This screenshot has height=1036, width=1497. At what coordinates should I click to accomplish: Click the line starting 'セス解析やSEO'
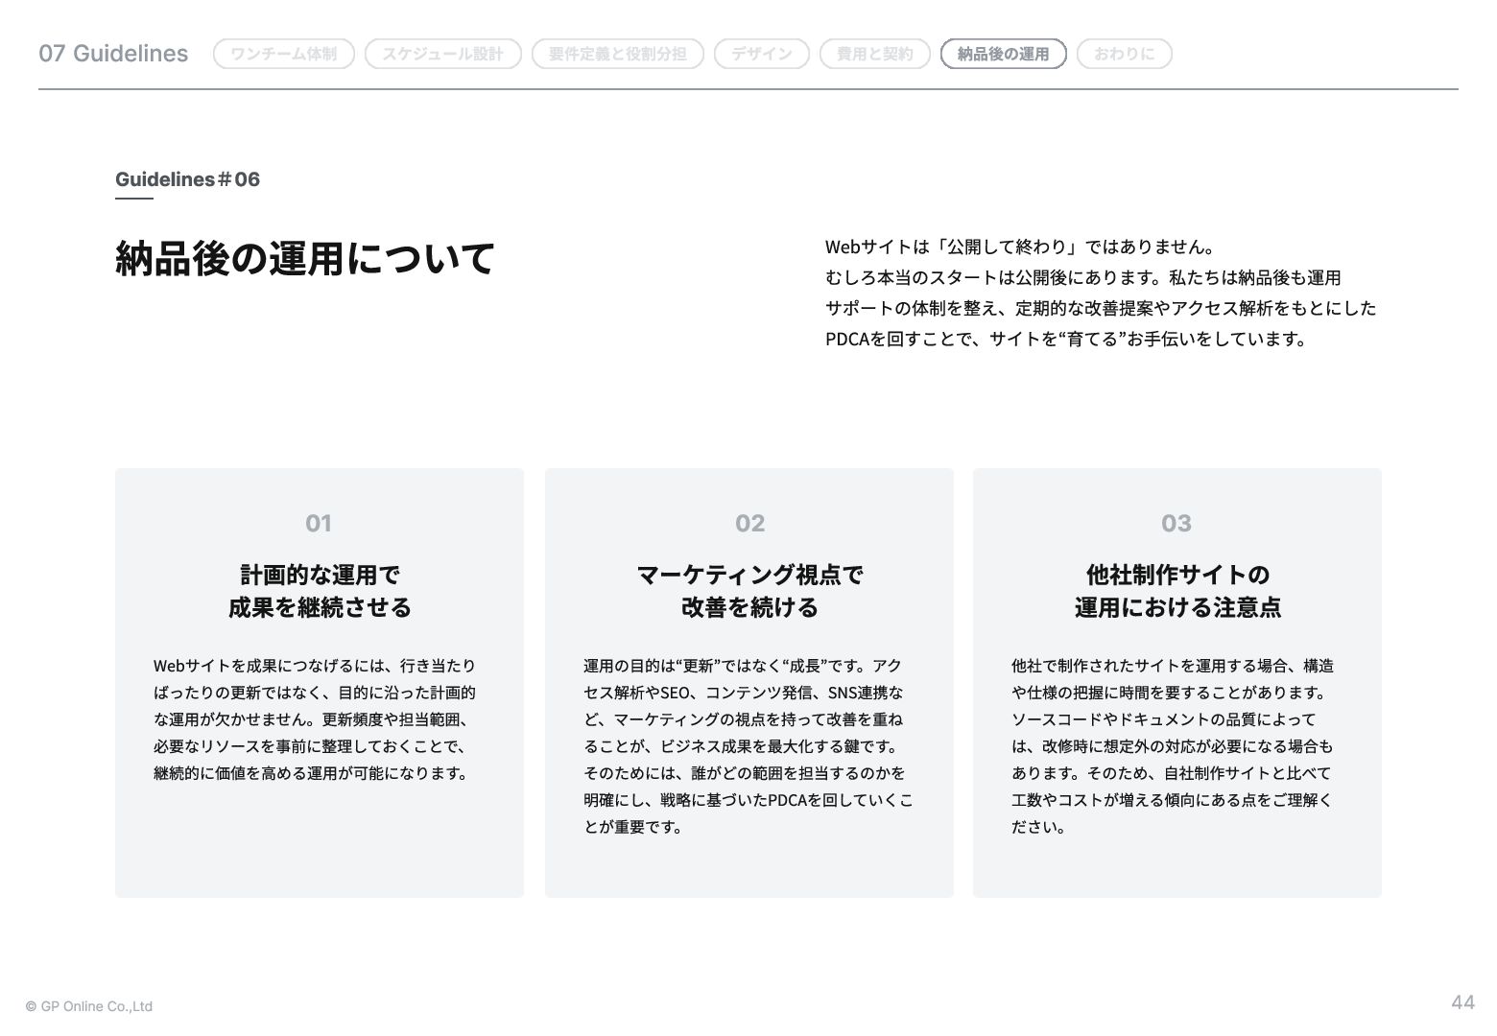pyautogui.click(x=743, y=693)
